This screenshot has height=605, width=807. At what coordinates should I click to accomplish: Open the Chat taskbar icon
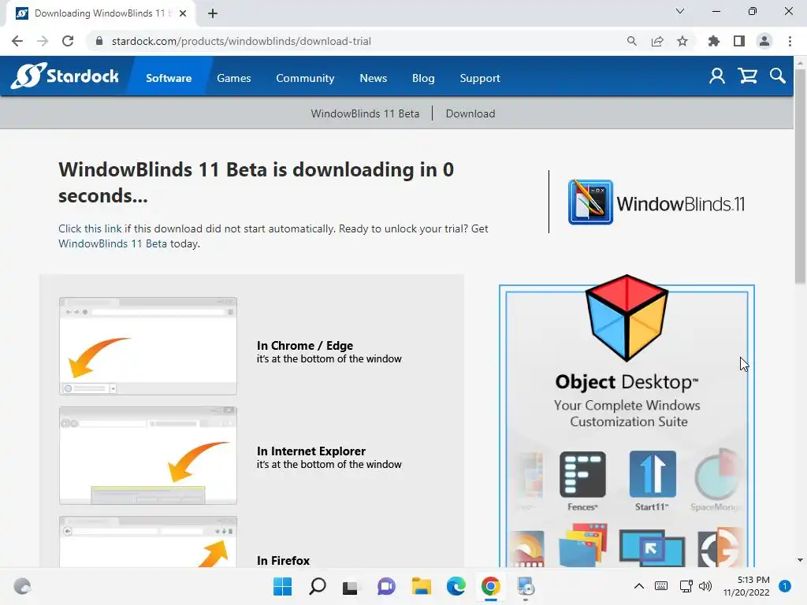pyautogui.click(x=386, y=586)
